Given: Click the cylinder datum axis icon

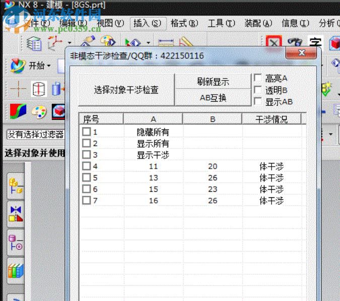Looking at the screenshot, I should (x=39, y=89).
